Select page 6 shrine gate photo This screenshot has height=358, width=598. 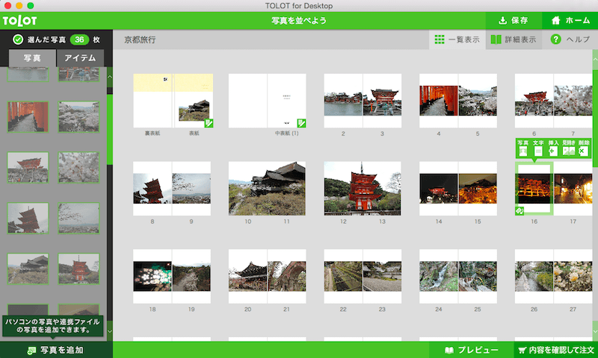534,101
